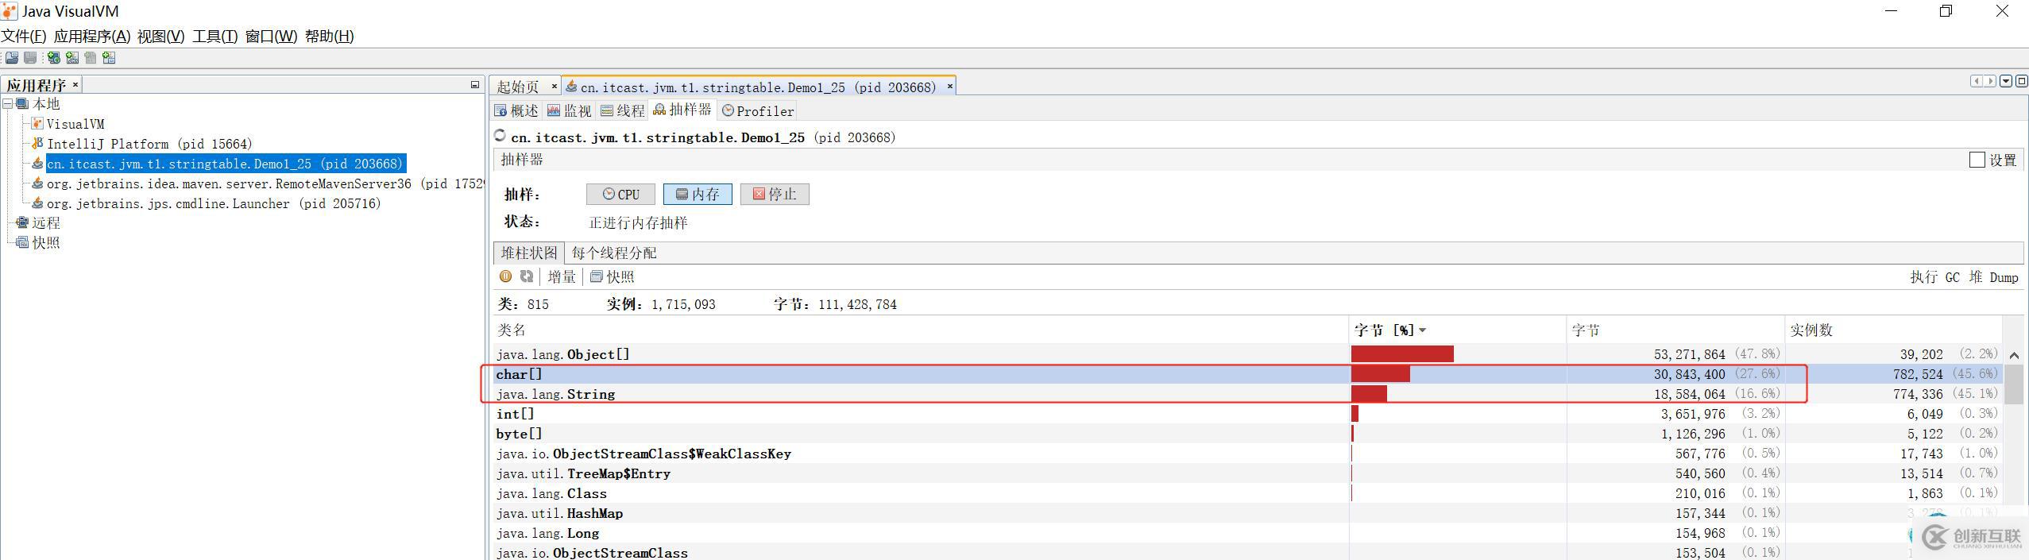2029x560 pixels.
Task: Click the last toolbar icon with plus sign
Action: click(110, 57)
